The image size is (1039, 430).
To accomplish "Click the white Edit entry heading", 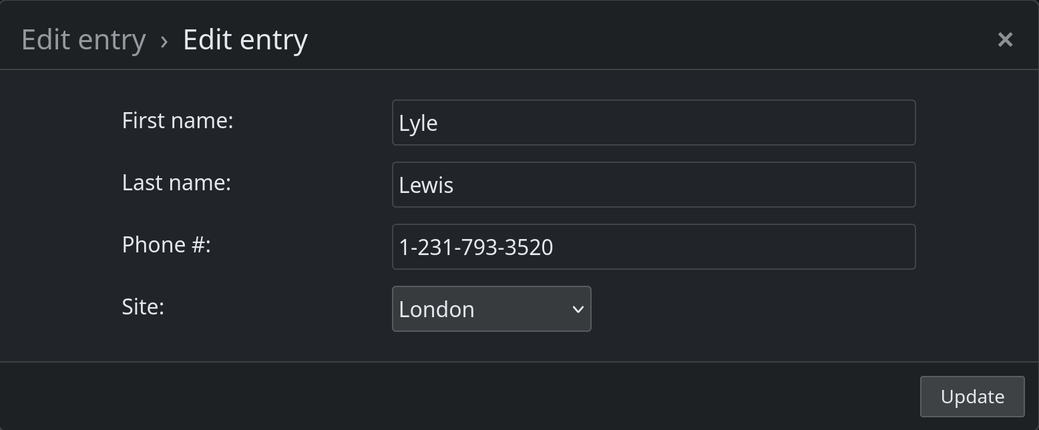I will tap(245, 40).
